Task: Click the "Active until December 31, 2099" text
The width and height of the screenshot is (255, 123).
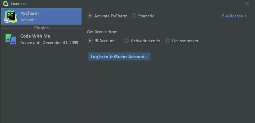Action: (x=49, y=43)
